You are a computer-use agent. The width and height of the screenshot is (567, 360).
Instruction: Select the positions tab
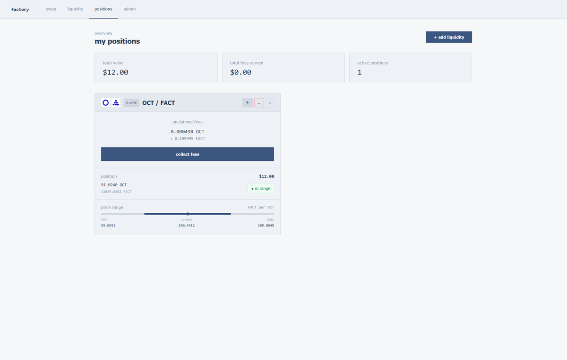[103, 9]
